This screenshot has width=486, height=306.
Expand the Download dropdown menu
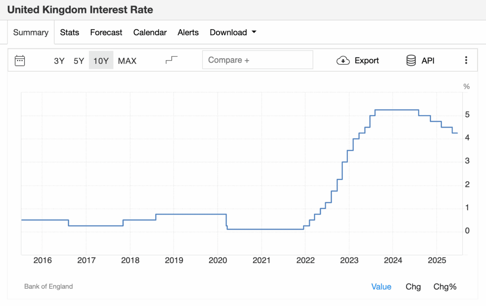click(228, 32)
